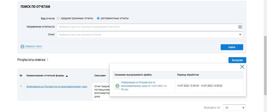Select the преднастроенные отчеты radio button
The height and width of the screenshot is (112, 267).
(x=58, y=18)
